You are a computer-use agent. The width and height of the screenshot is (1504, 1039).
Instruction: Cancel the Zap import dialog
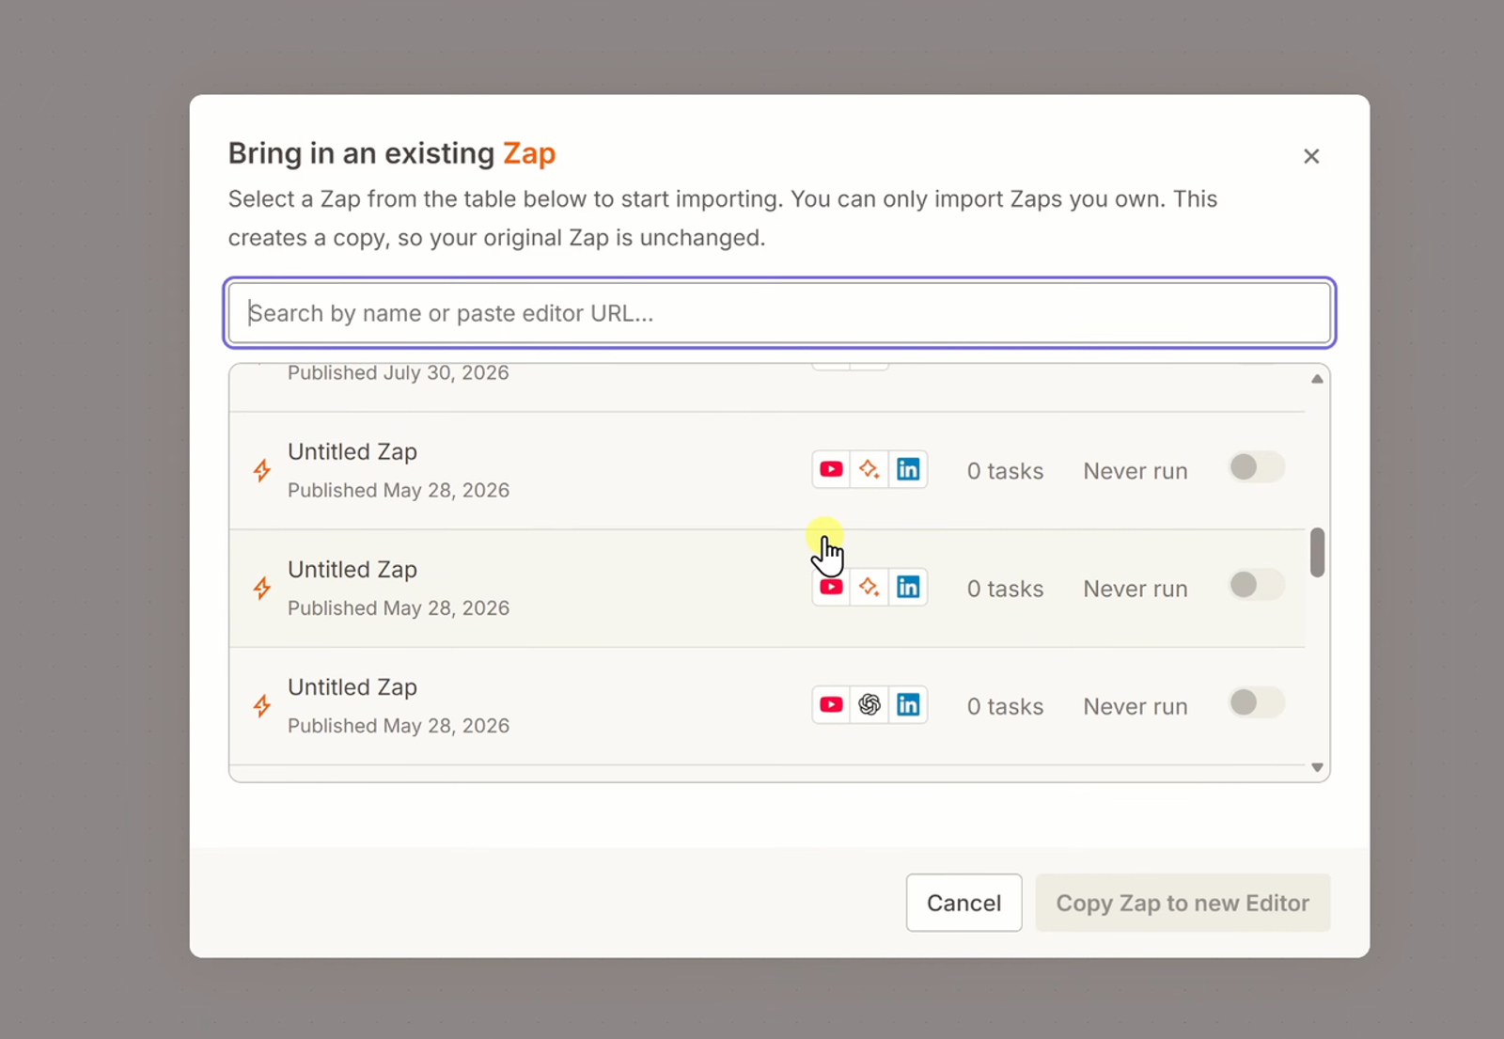click(963, 903)
